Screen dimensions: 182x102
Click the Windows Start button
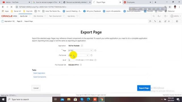coord(3,99)
